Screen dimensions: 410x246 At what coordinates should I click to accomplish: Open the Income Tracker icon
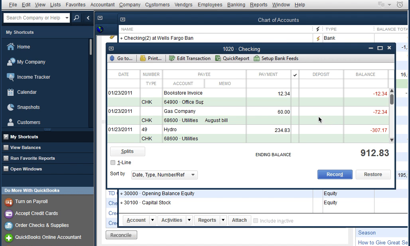point(11,77)
